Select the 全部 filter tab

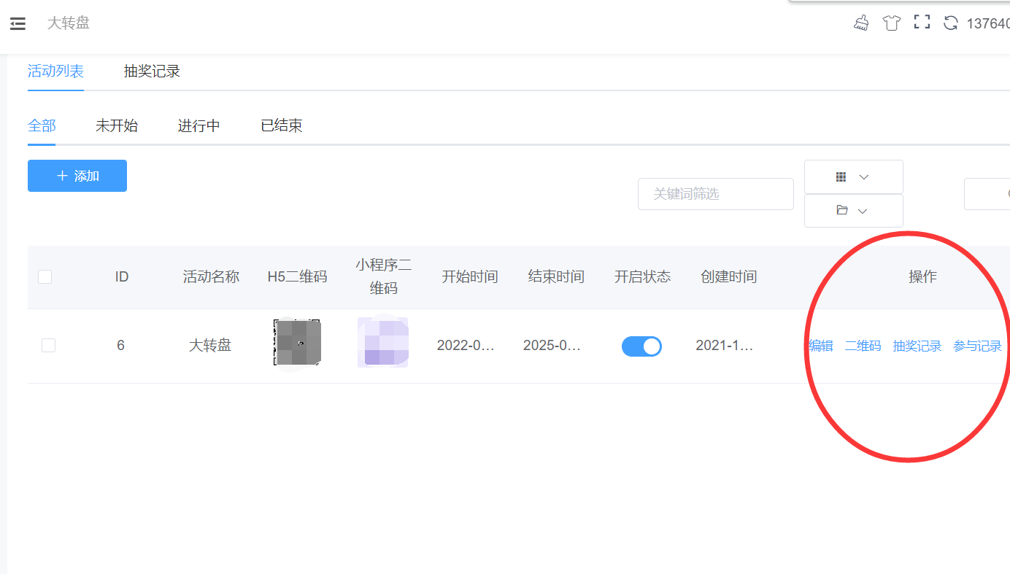pos(42,125)
